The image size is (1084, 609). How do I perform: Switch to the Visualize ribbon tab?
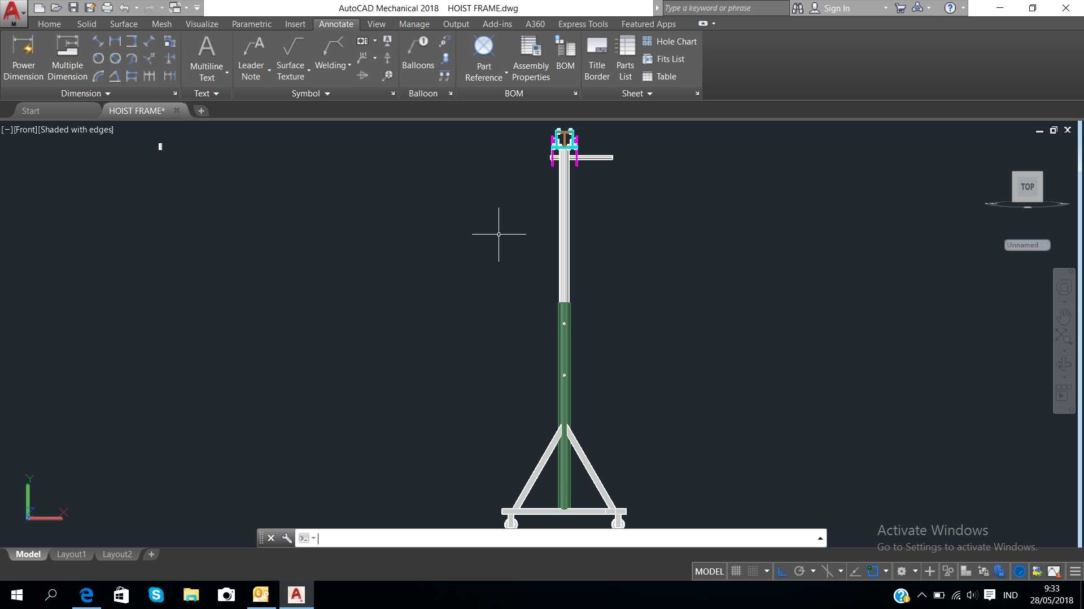point(202,24)
